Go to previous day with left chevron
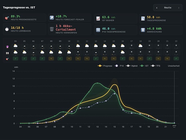The height and width of the screenshot is (140, 186). (x=157, y=8)
